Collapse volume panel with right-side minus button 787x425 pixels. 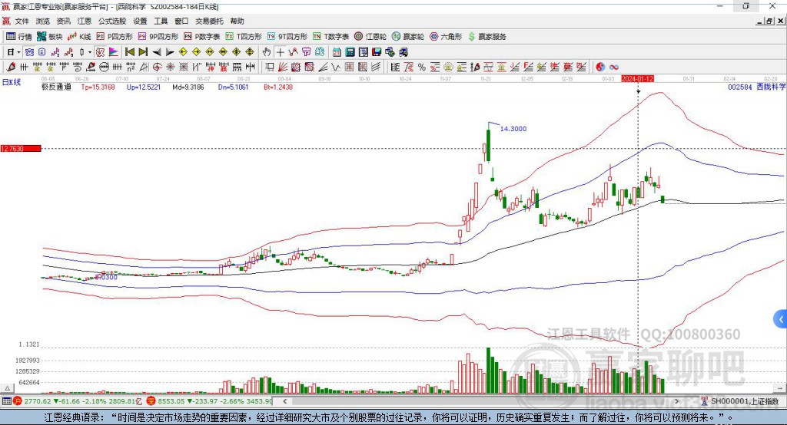(x=780, y=388)
